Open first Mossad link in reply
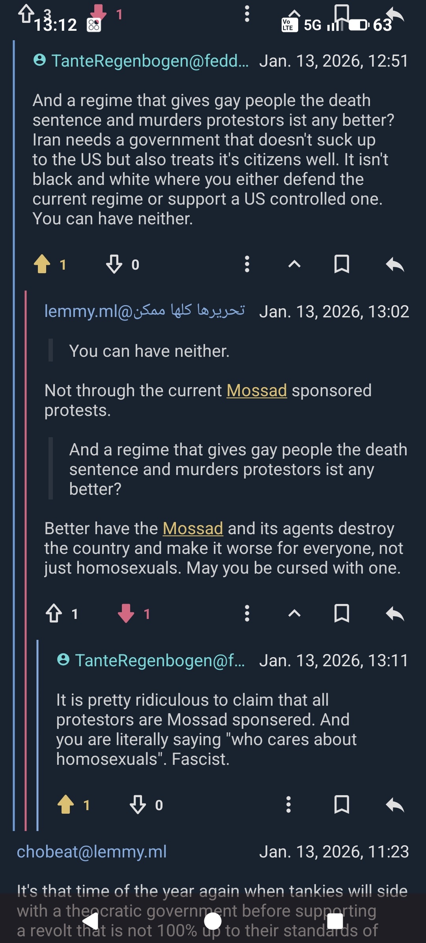 point(256,391)
